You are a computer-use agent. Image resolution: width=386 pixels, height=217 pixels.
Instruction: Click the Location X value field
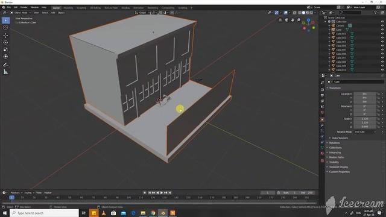click(x=365, y=94)
